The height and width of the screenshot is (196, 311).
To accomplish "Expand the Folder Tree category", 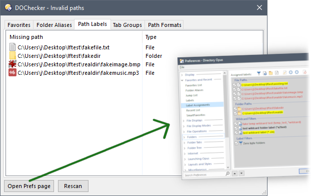I will tap(184, 148).
